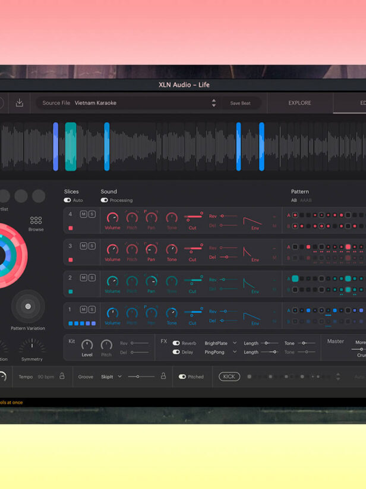Mute slice 1 with M button

tap(84, 310)
